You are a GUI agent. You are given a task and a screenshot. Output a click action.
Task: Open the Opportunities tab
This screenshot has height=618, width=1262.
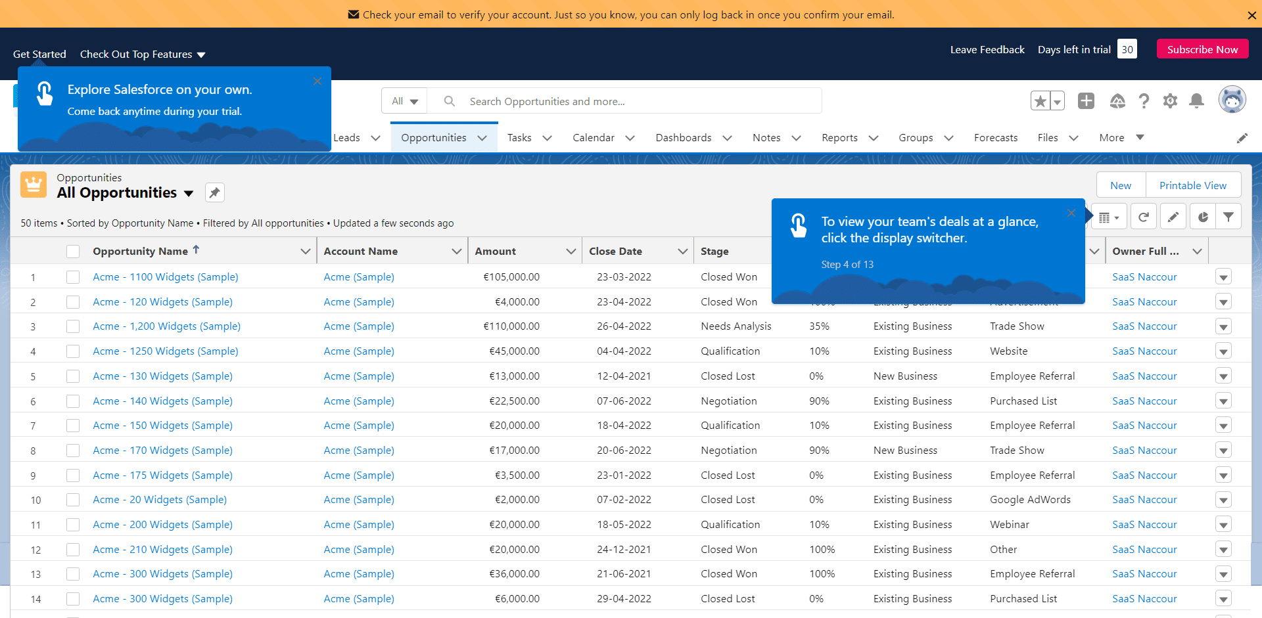434,138
